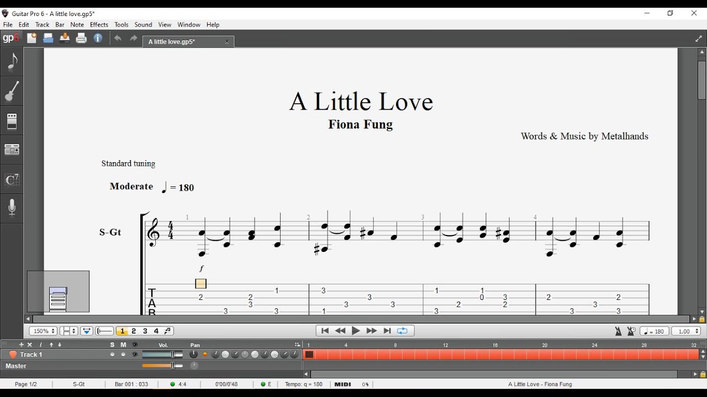Toggle the orange automation dot on Track 1
Screen dimensions: 707x397
[x=205, y=355]
